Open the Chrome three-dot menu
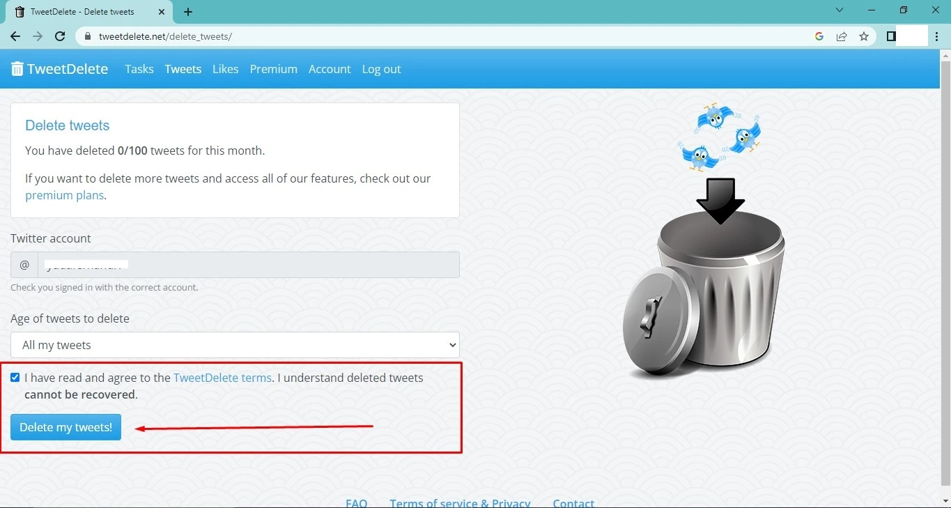Screen dimensions: 951x508 click(938, 36)
